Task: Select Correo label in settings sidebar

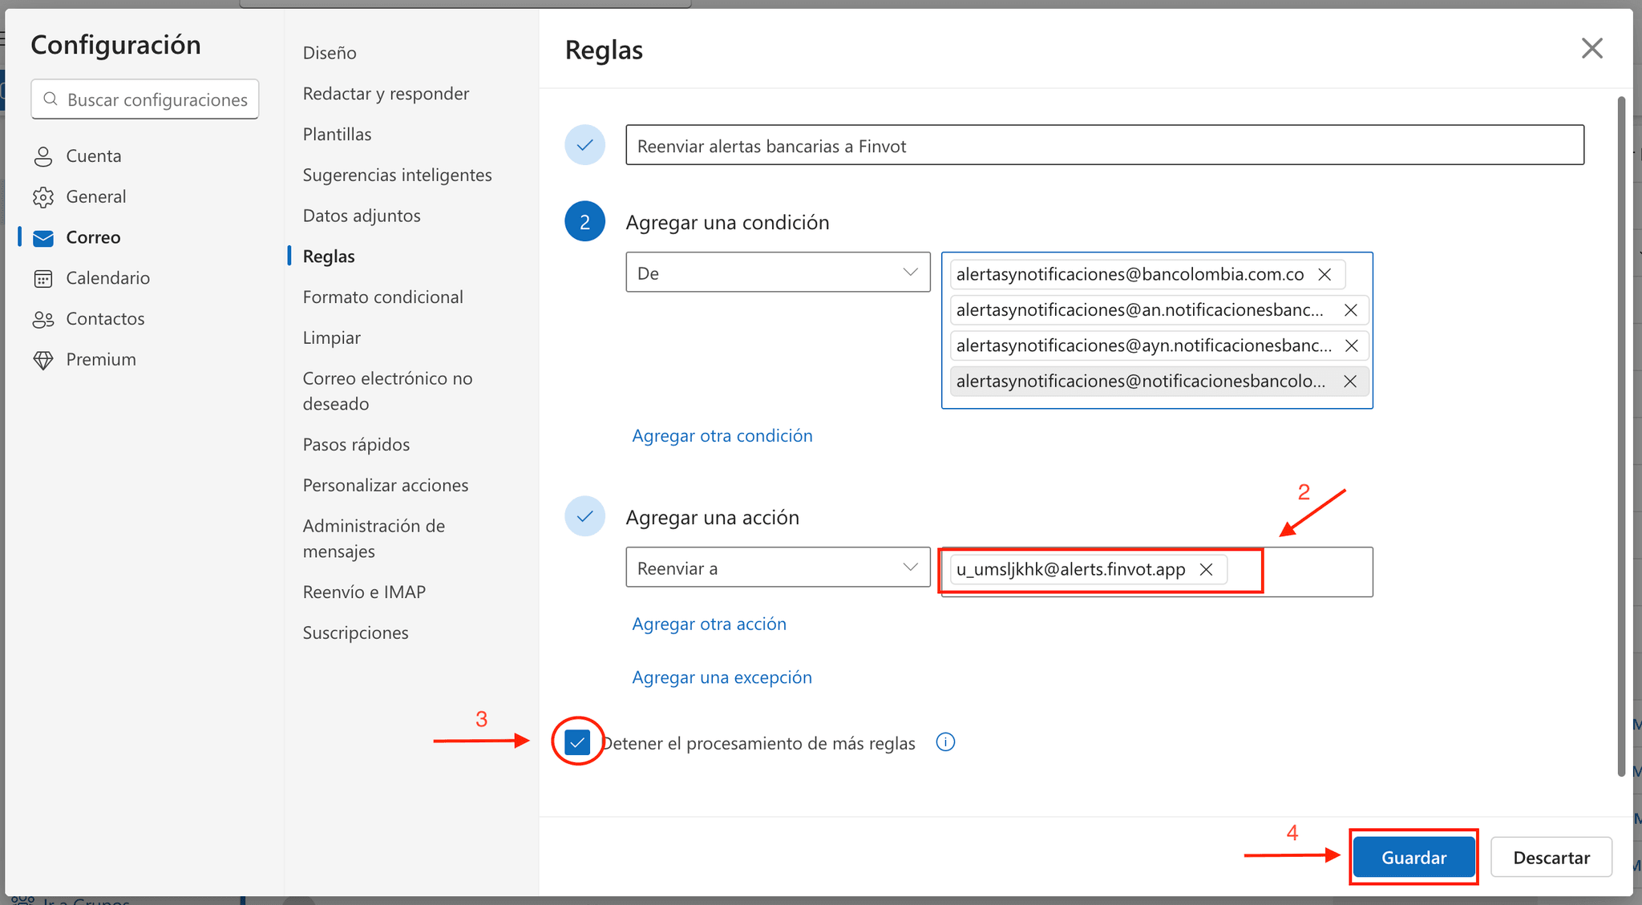Action: coord(93,238)
